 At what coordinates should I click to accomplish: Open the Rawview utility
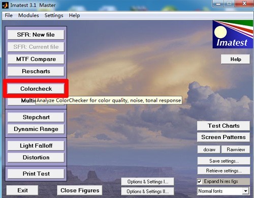click(x=236, y=150)
